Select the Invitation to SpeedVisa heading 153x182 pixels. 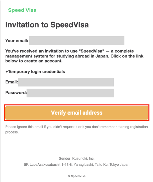click(x=47, y=25)
